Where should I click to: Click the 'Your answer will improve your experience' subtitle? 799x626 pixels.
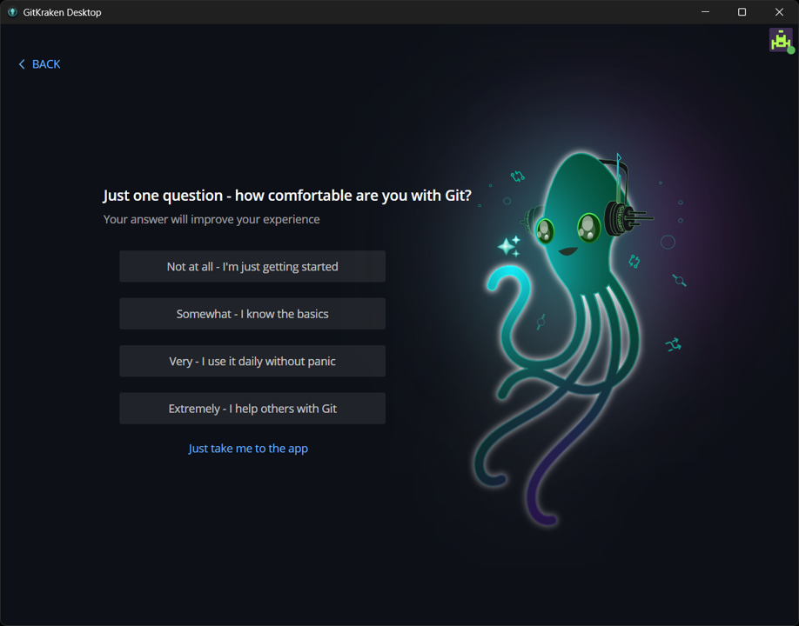[x=211, y=220]
